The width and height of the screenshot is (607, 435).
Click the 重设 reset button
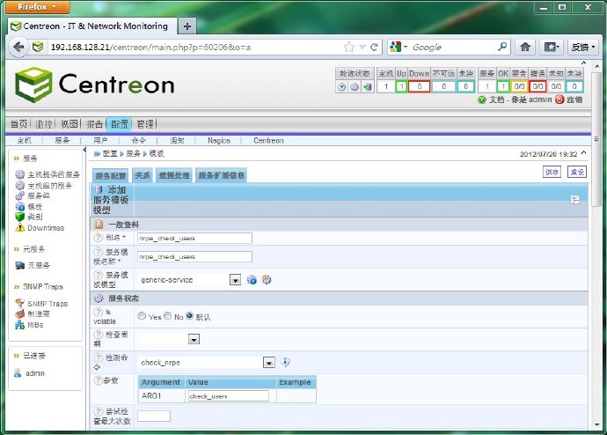(x=577, y=172)
